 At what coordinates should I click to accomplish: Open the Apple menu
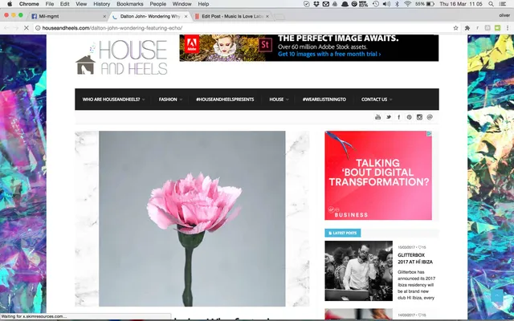tap(10, 4)
